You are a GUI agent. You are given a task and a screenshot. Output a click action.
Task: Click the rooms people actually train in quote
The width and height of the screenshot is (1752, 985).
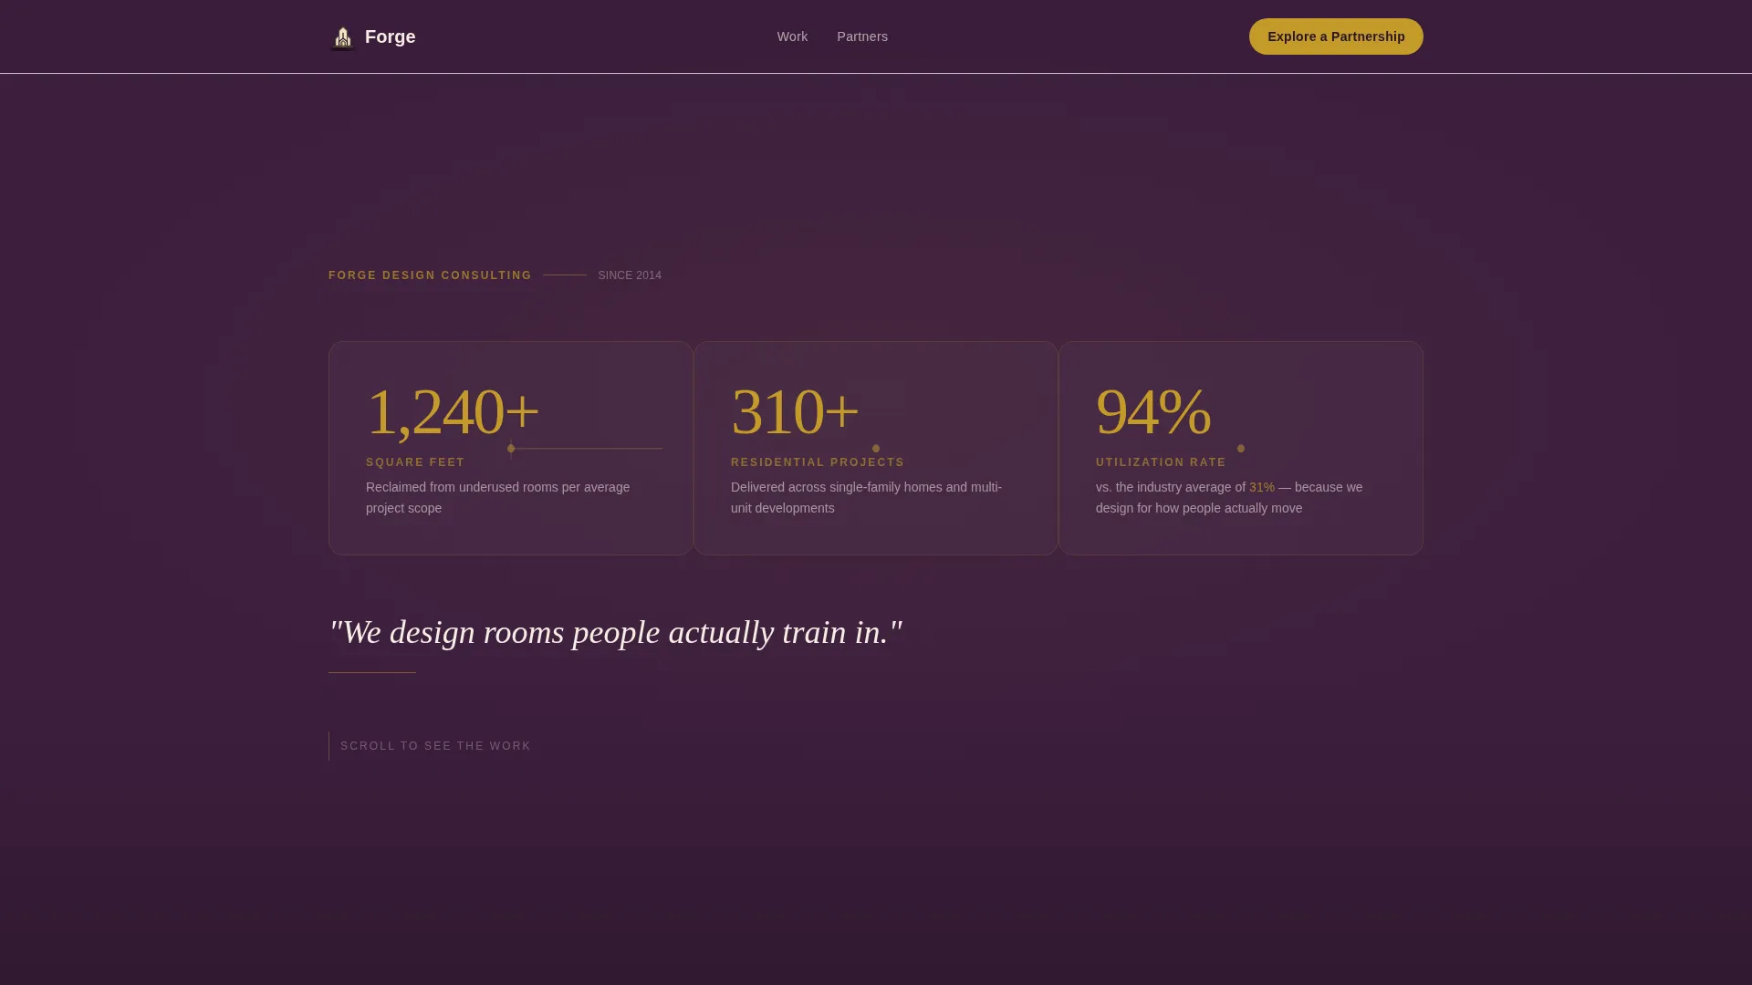[616, 632]
